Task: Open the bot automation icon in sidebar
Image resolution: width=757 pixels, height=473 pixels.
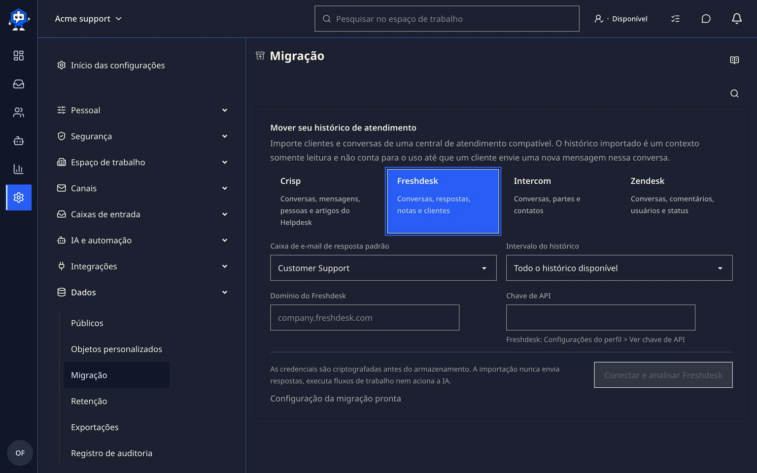Action: (19, 141)
